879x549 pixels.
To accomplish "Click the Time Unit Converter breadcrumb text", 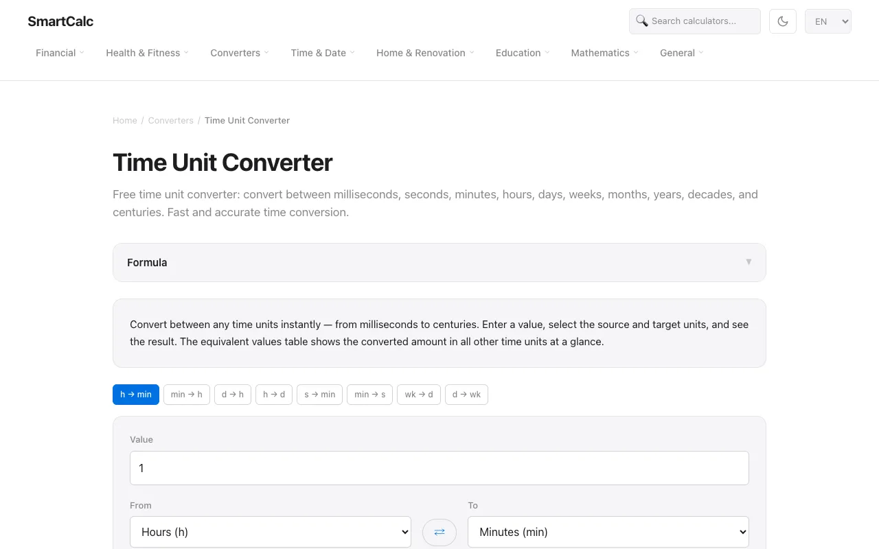I will tap(247, 120).
